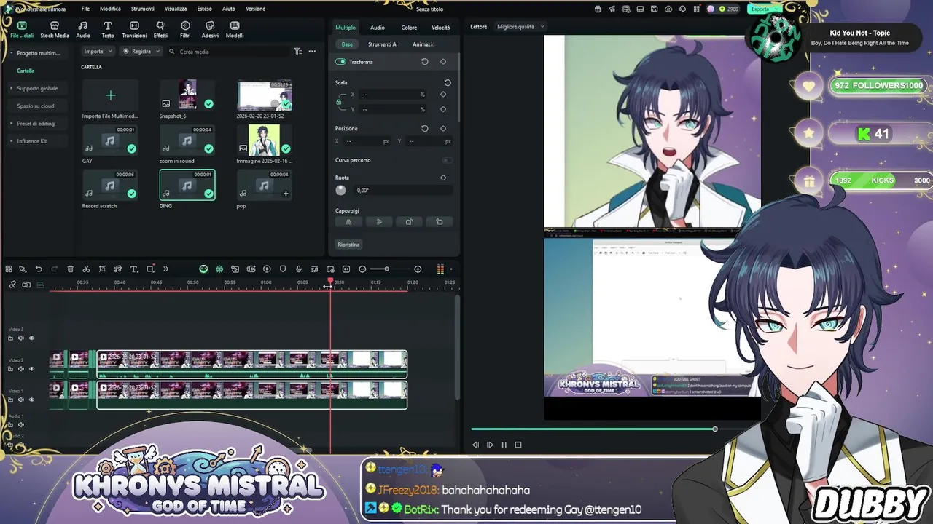Mute the Video 2 track
Screen dimensions: 933x524
pos(20,369)
